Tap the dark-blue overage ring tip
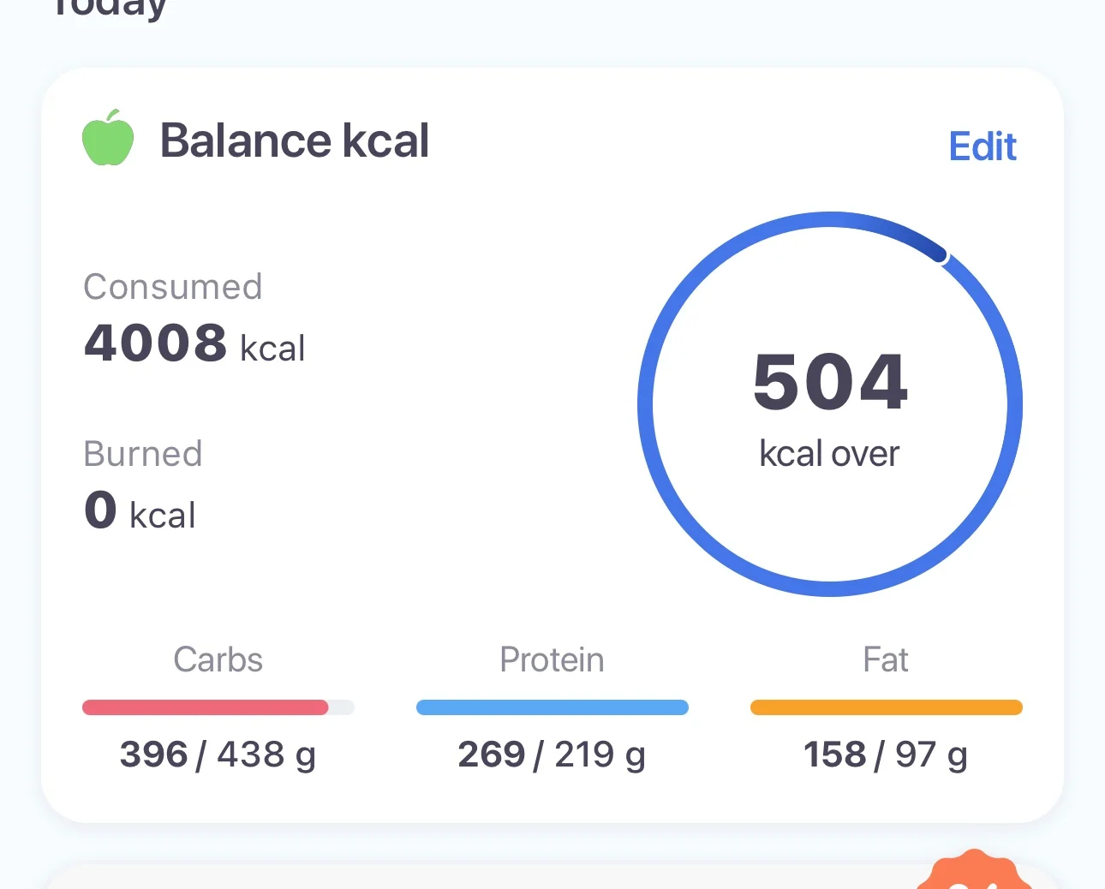The width and height of the screenshot is (1105, 889). point(940,255)
